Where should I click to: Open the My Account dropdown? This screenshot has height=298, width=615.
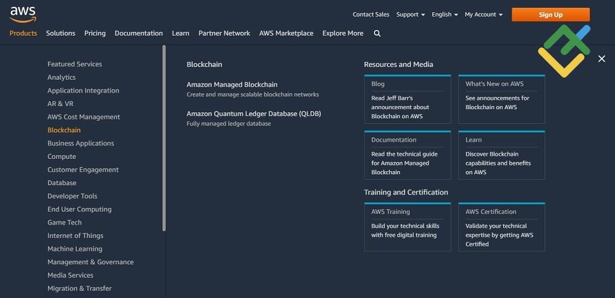483,15
